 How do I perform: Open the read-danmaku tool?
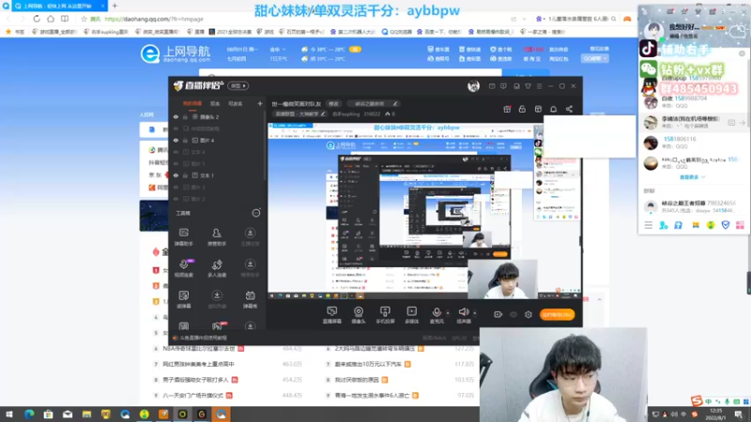(183, 299)
